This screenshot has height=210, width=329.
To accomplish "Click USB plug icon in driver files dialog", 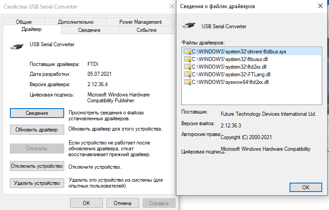I will (189, 26).
